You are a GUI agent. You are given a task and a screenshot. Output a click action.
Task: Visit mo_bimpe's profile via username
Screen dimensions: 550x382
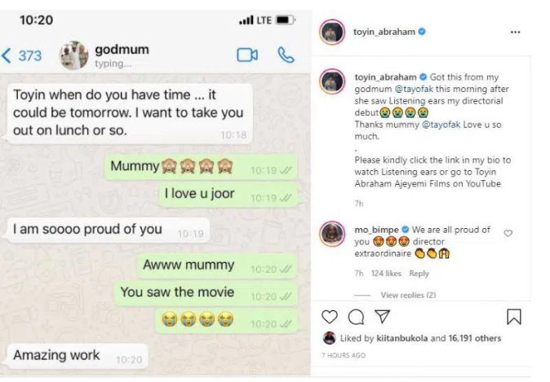click(376, 230)
